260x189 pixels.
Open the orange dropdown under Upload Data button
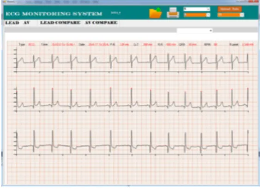tap(230, 15)
